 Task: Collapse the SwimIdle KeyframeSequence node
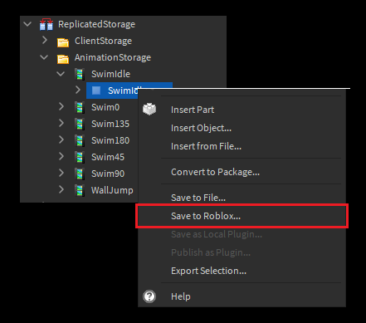pos(61,74)
